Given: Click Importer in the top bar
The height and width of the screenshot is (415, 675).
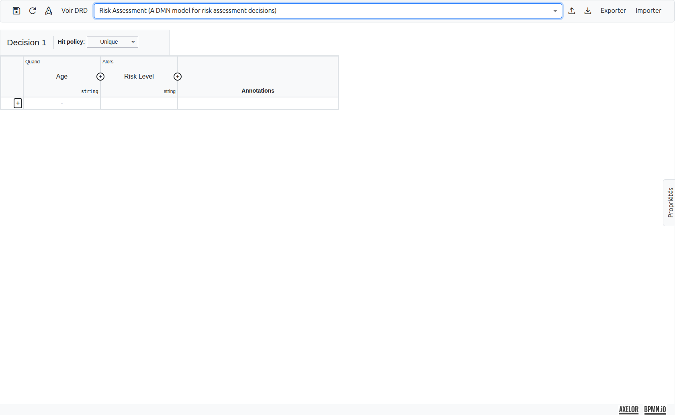Looking at the screenshot, I should pyautogui.click(x=648, y=11).
